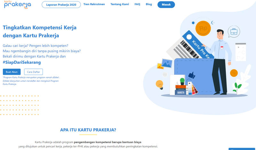Click the large Rp coin illustration
The width and height of the screenshot is (256, 150).
coord(203,28)
